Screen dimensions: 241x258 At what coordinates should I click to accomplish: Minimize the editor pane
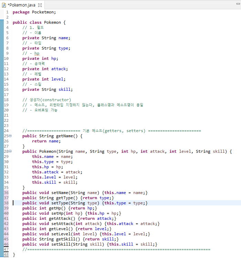(x=238, y=4)
